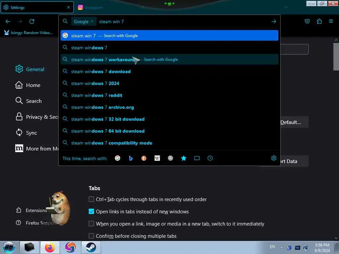Screen dimensions: 339x254
Task: Click the gray magnifier search engine icon
Action: coord(170,158)
